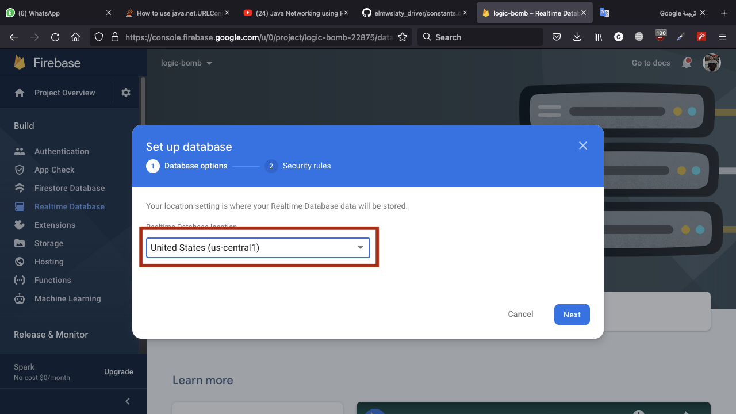The height and width of the screenshot is (414, 736).
Task: Click the Cancel button
Action: [x=520, y=314]
